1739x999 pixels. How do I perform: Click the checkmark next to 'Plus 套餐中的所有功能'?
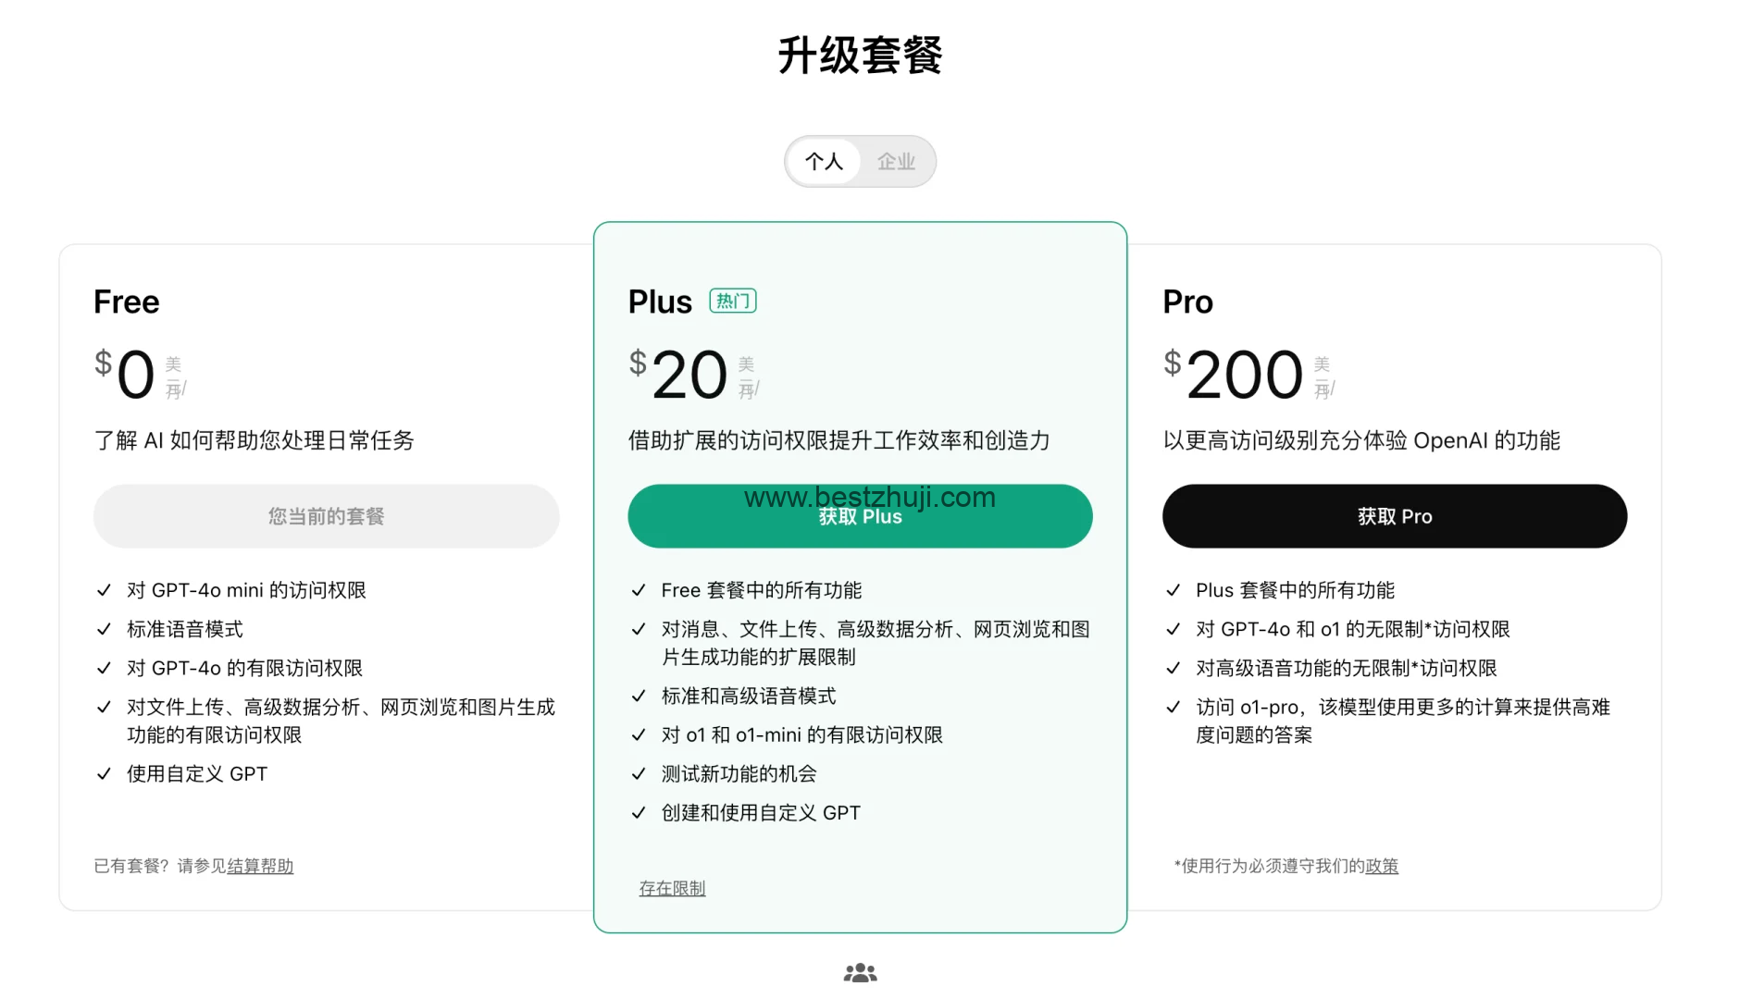(x=1173, y=589)
